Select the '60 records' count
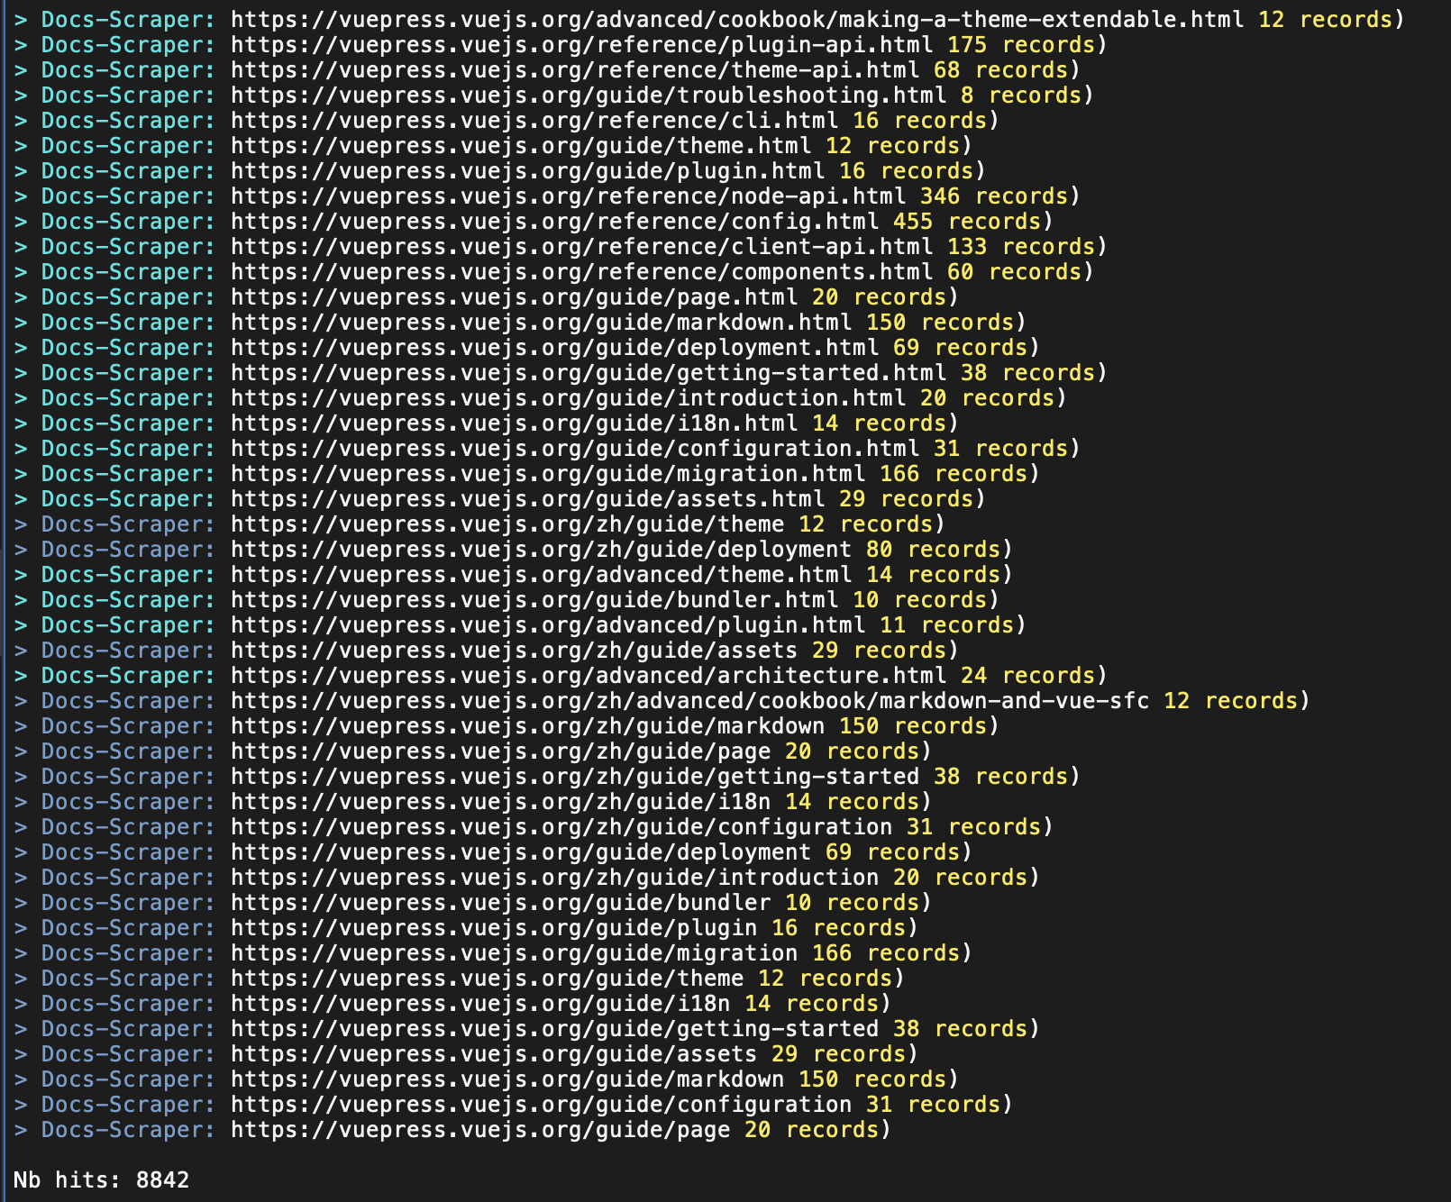The height and width of the screenshot is (1202, 1451). tap(1014, 272)
